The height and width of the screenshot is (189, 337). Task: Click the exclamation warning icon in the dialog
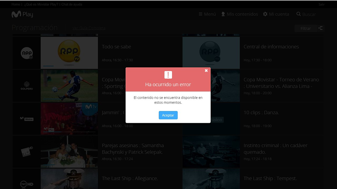coord(168,75)
